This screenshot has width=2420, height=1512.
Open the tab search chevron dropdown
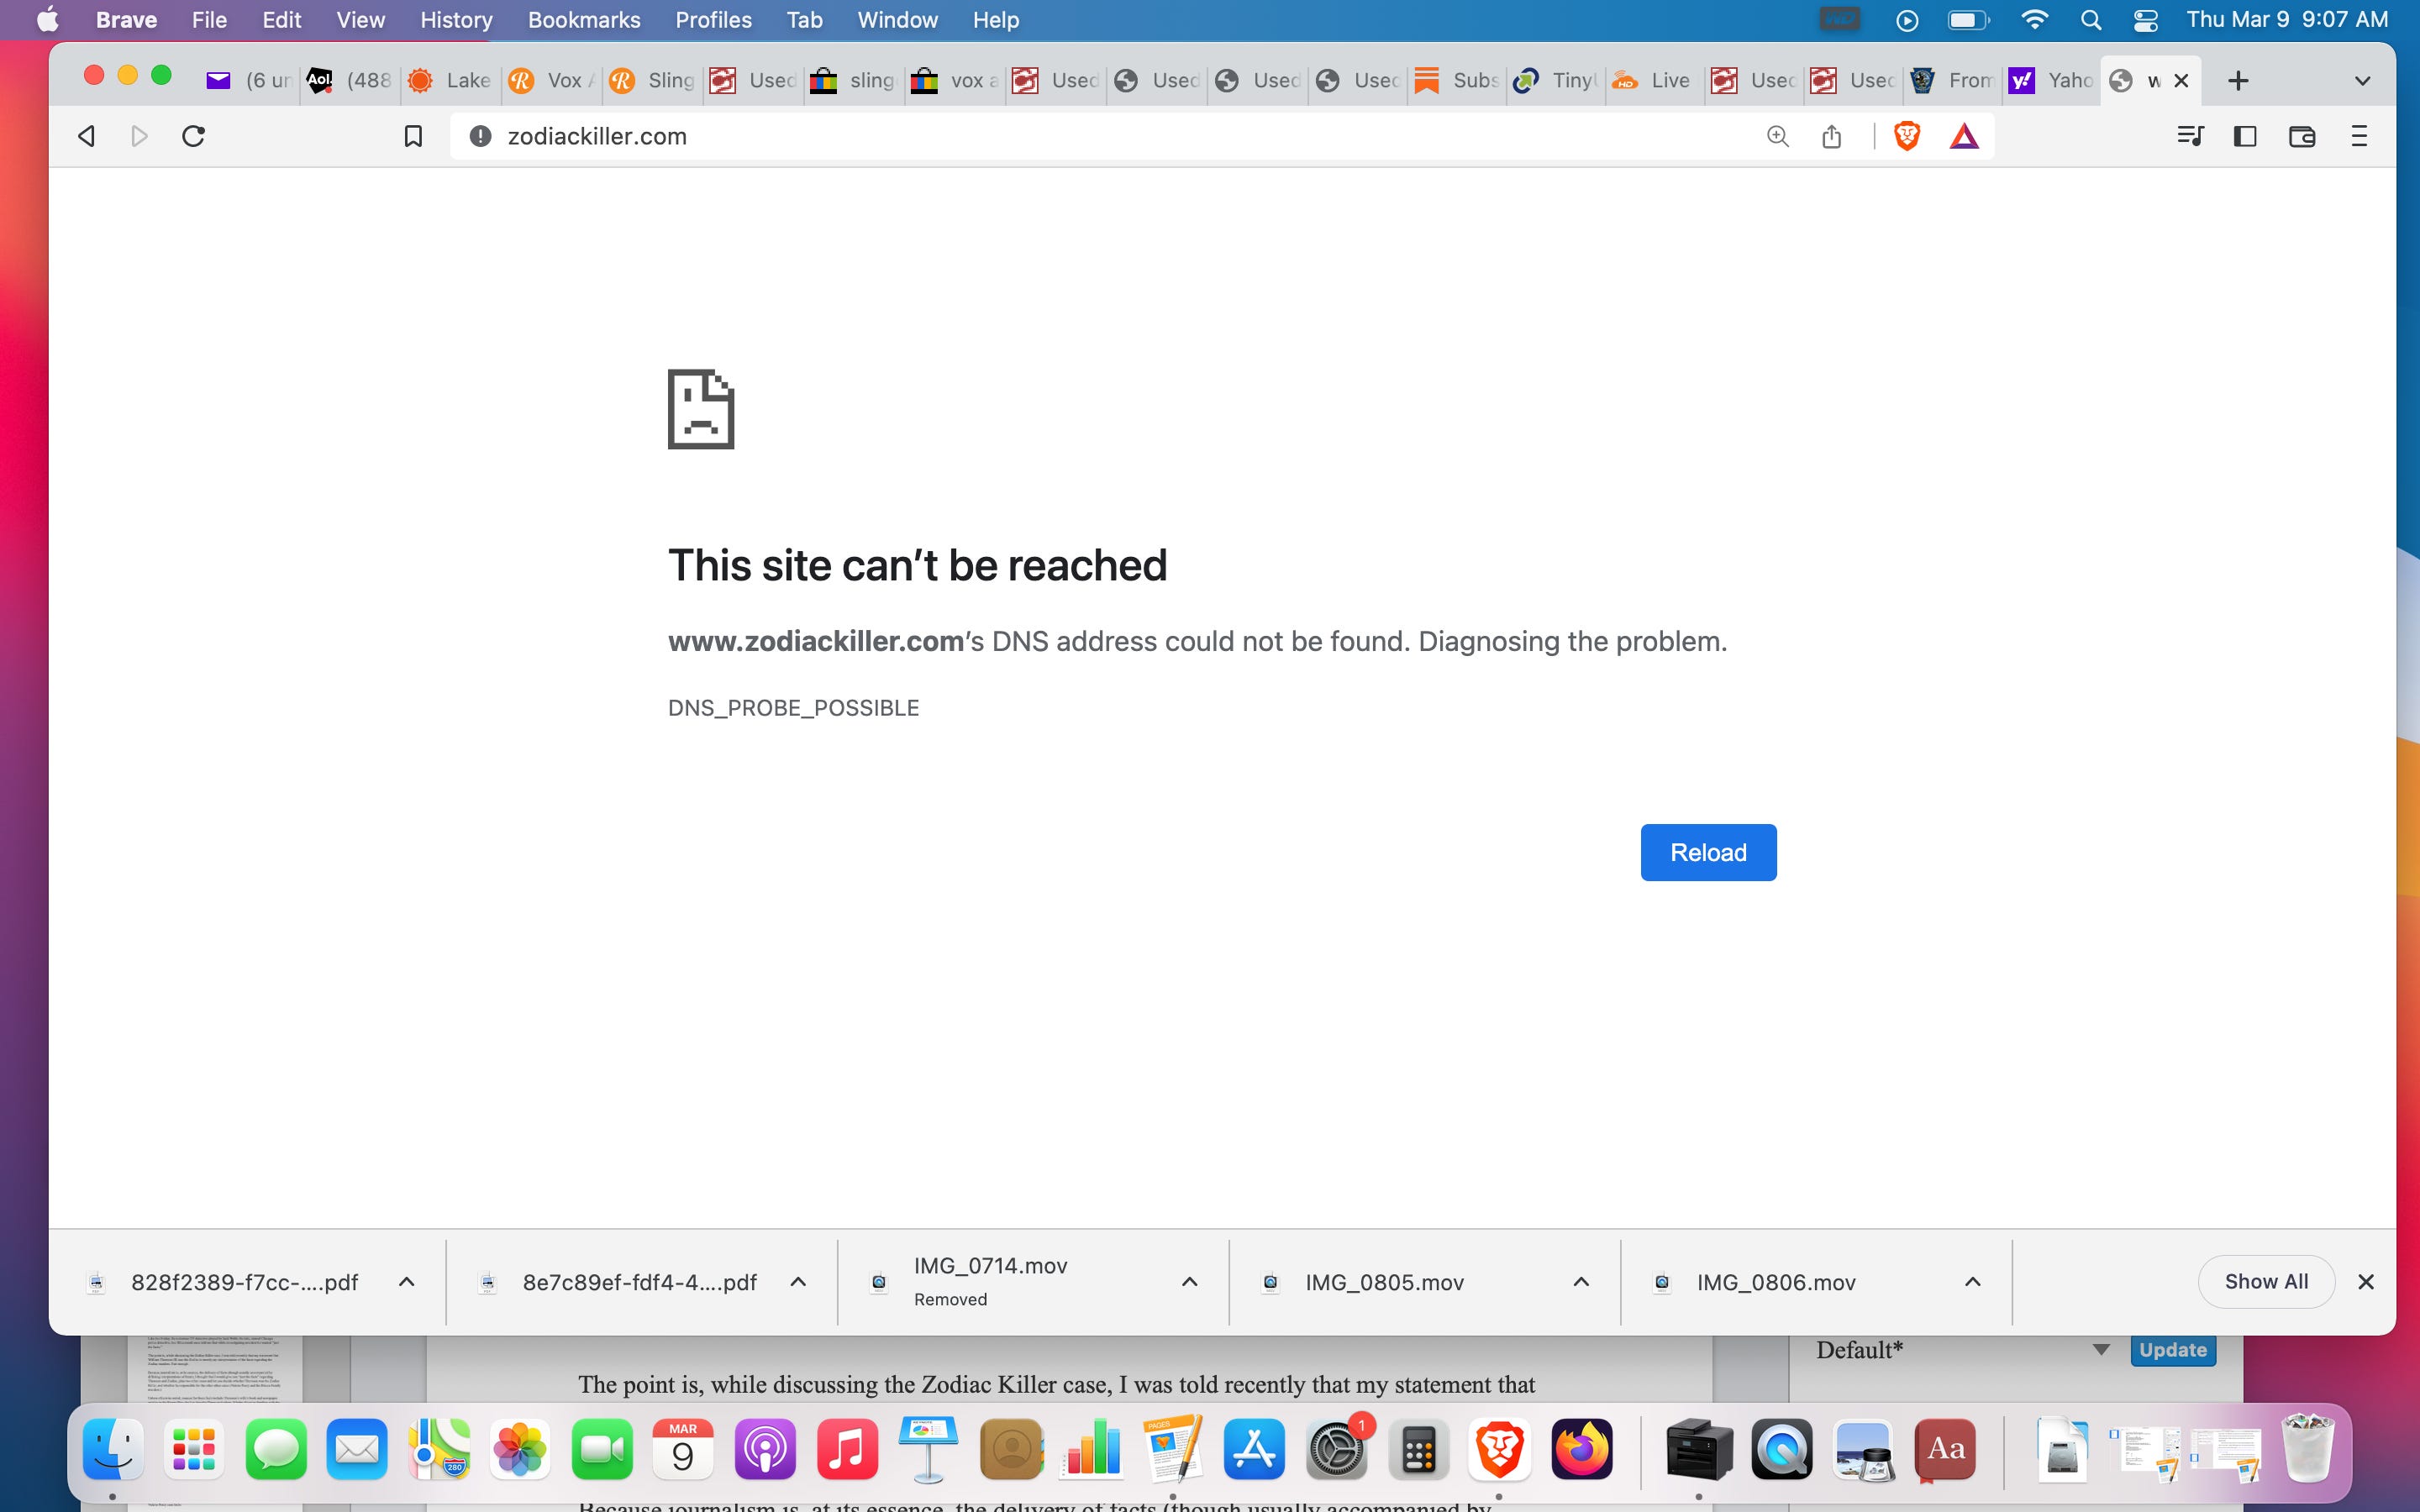point(2362,81)
